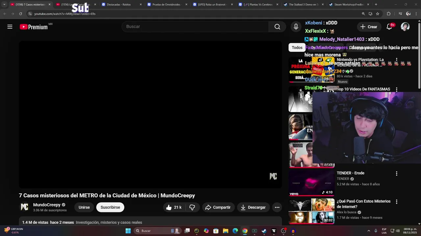
Task: Click the black video player area
Action: (150, 114)
